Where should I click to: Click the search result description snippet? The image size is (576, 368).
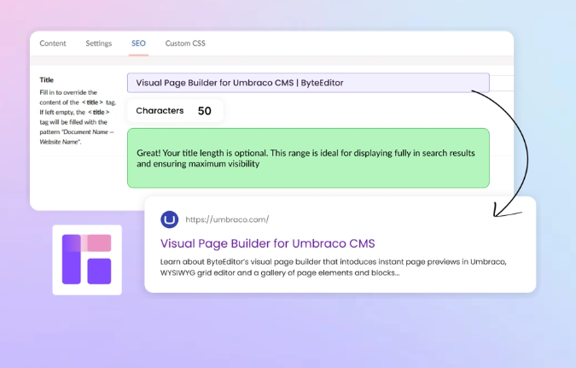[x=333, y=267]
